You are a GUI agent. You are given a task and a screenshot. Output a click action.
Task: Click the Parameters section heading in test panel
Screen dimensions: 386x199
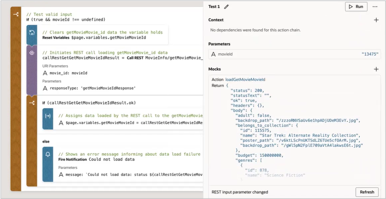click(x=219, y=44)
